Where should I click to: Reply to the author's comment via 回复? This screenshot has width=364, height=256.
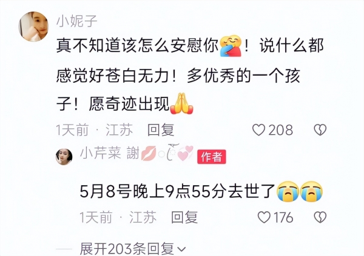184,217
